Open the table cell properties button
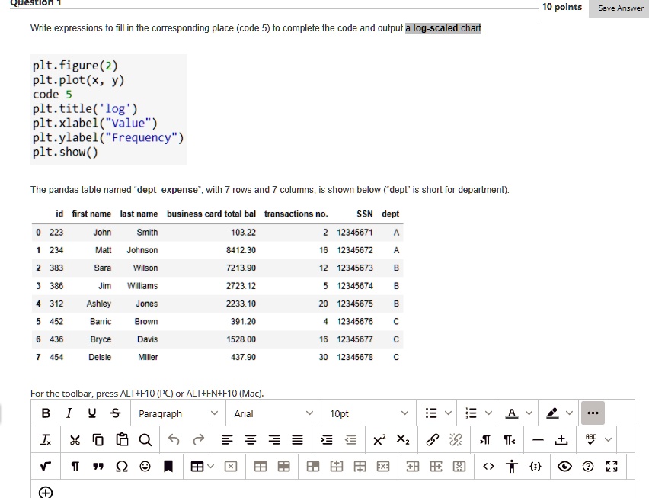This screenshot has height=498, width=649. tap(313, 467)
